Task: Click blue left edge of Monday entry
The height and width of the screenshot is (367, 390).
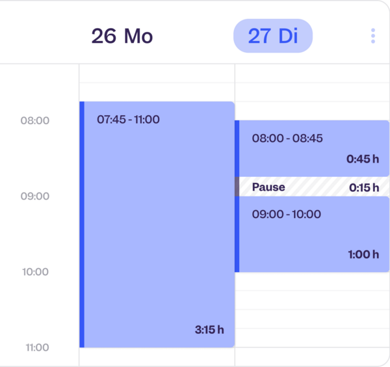Action: 82,224
